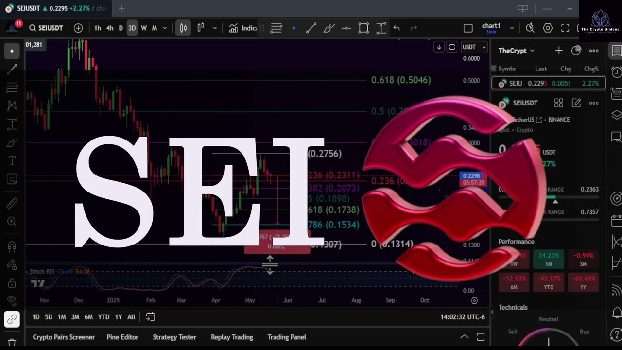The width and height of the screenshot is (622, 350).
Task: Open SEIUSDT details more dots
Action: [x=594, y=103]
